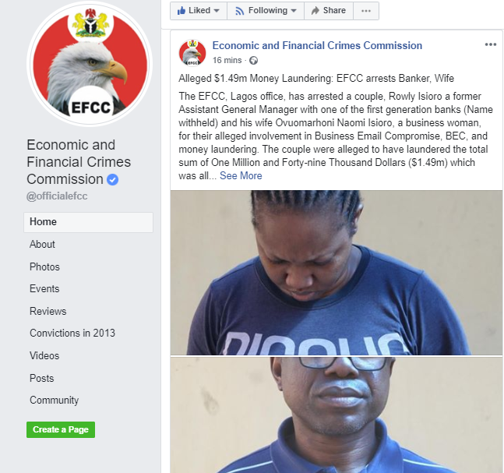Open the Community section
Viewport: 504px width, 473px height.
[x=54, y=401]
